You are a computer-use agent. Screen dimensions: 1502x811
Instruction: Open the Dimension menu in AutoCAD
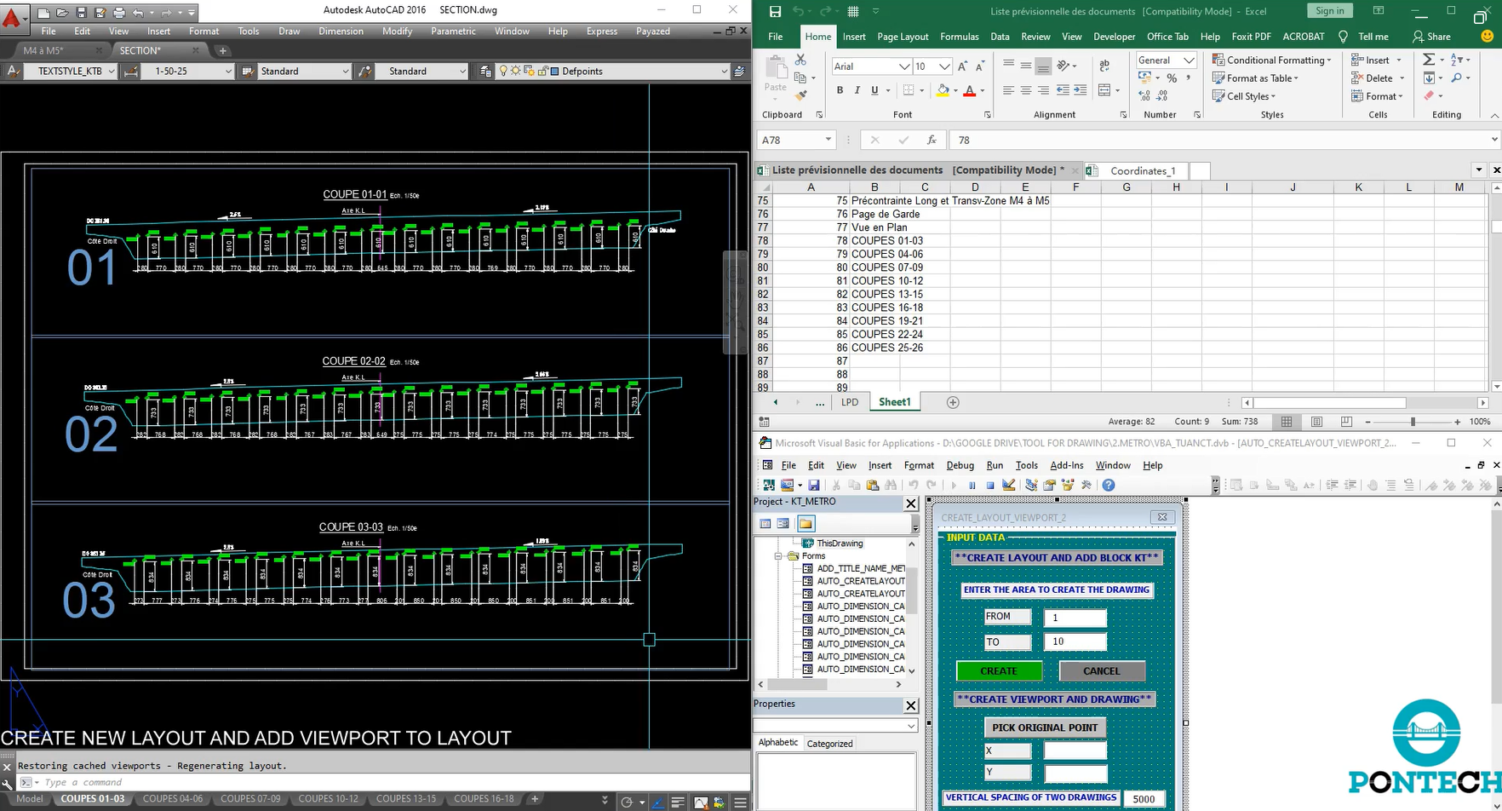click(x=341, y=31)
